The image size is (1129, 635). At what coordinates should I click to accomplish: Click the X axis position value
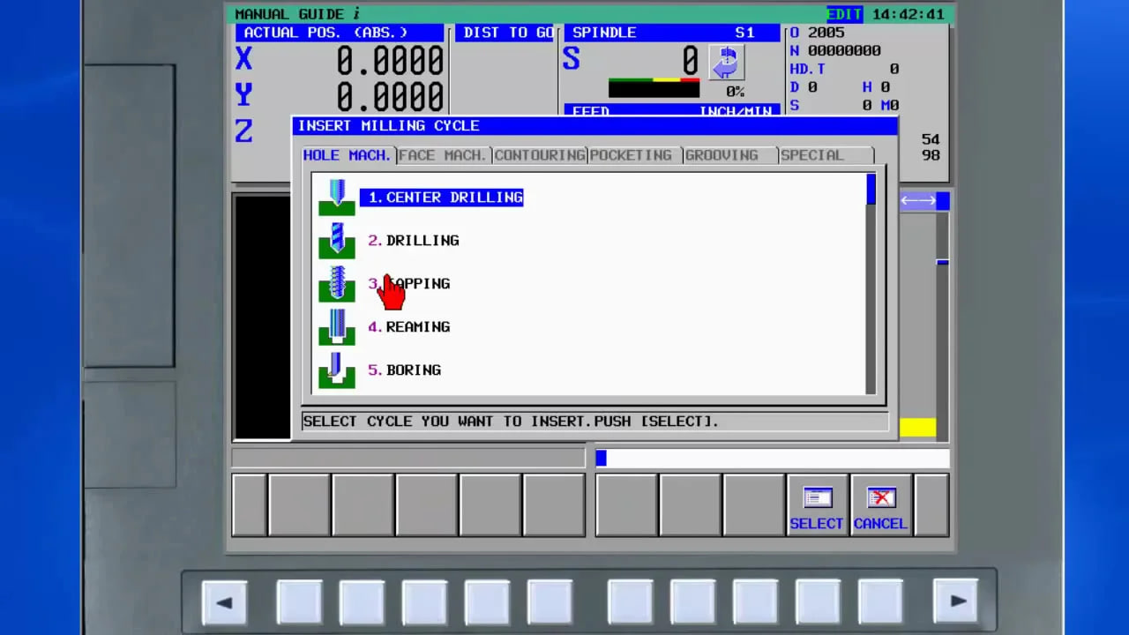coord(390,61)
